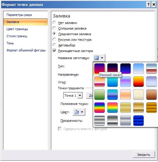Open the Тень section

(x=10, y=43)
